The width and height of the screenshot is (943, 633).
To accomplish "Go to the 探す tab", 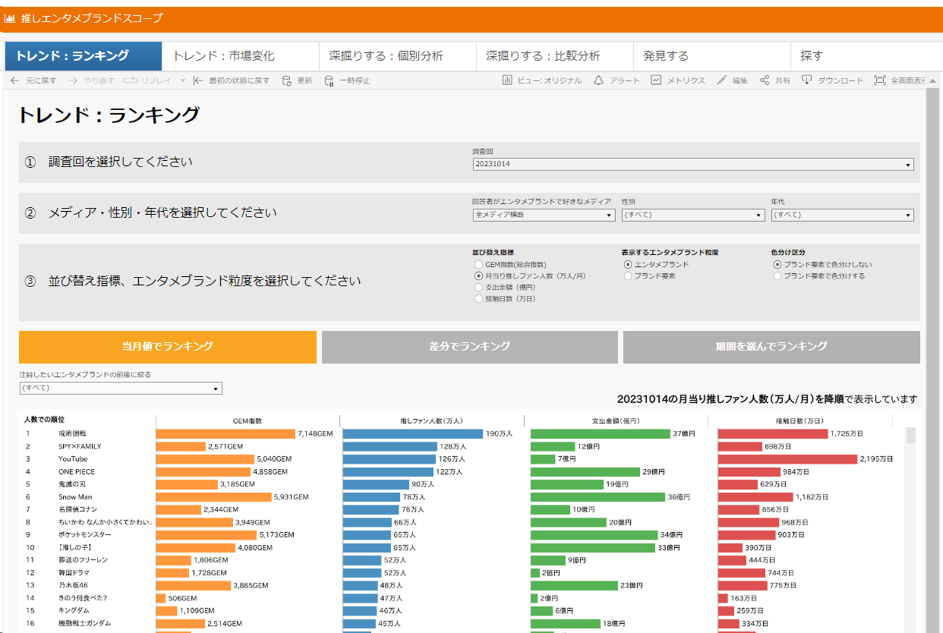I will (866, 56).
